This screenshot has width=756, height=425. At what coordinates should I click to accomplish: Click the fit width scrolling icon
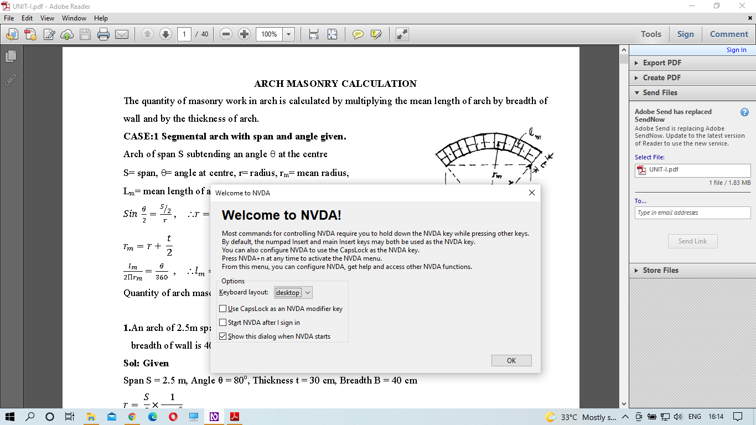tap(314, 34)
